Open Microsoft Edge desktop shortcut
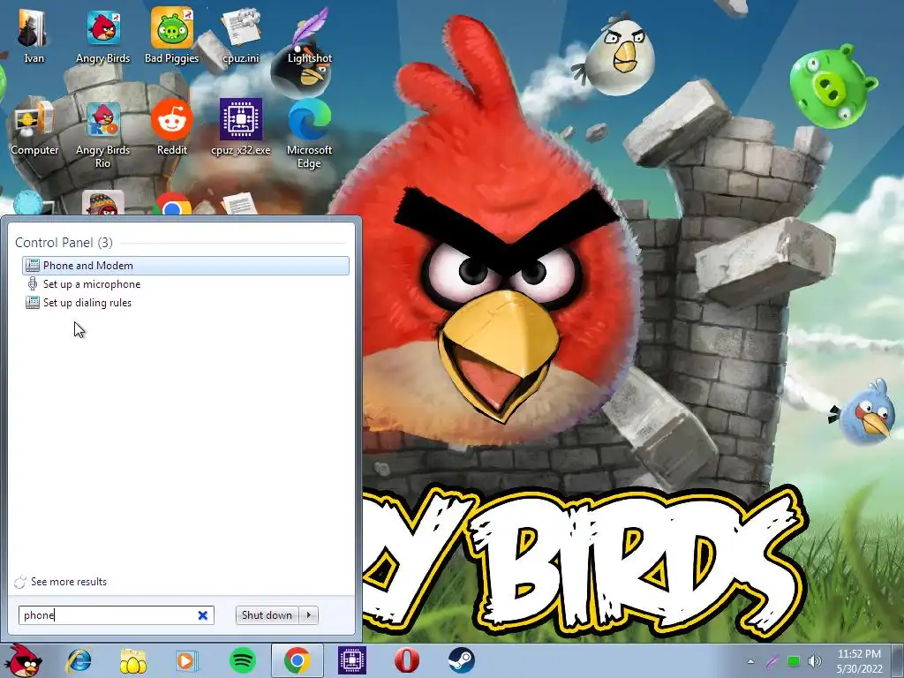Viewport: 904px width, 678px height. tap(310, 134)
